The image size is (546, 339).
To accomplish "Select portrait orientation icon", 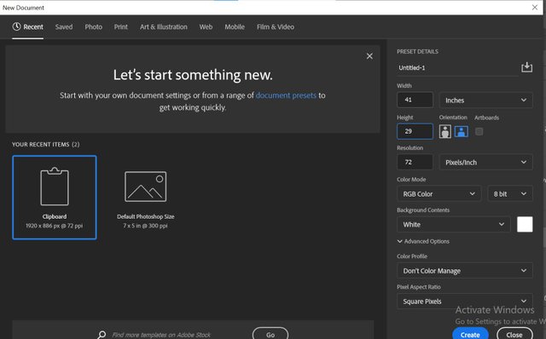I will tap(444, 131).
